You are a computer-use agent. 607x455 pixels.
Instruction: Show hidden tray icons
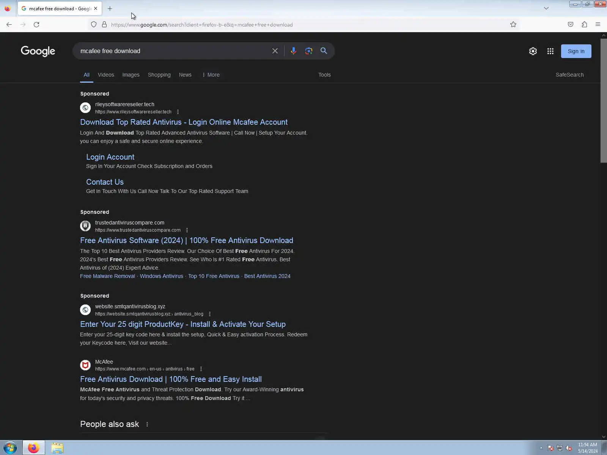(x=541, y=448)
